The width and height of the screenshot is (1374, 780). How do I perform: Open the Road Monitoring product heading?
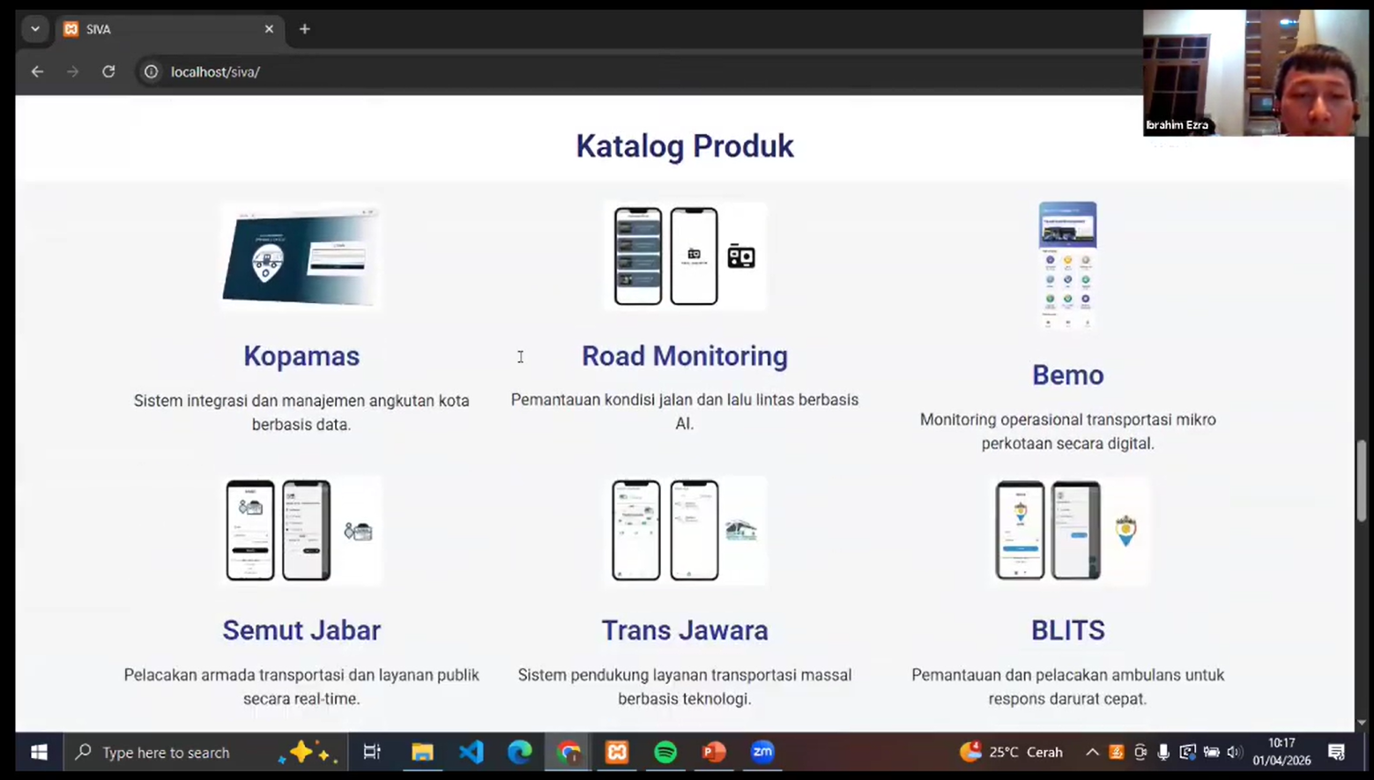tap(684, 356)
